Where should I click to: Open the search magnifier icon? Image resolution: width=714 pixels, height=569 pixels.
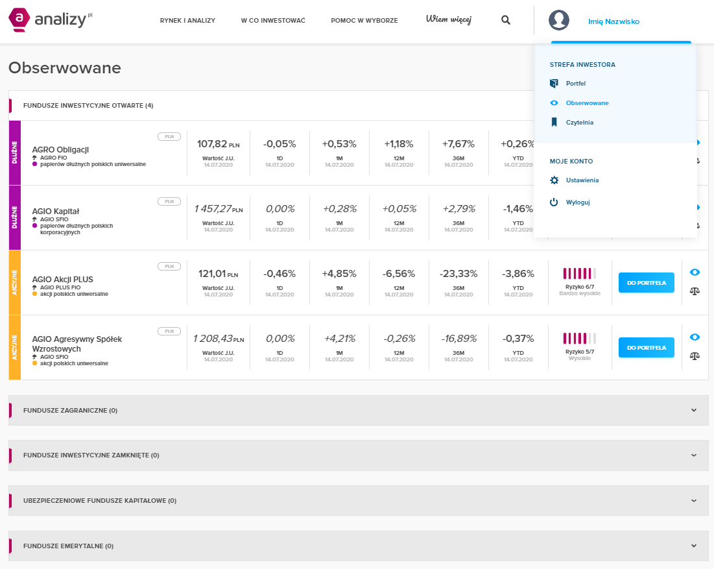point(506,20)
